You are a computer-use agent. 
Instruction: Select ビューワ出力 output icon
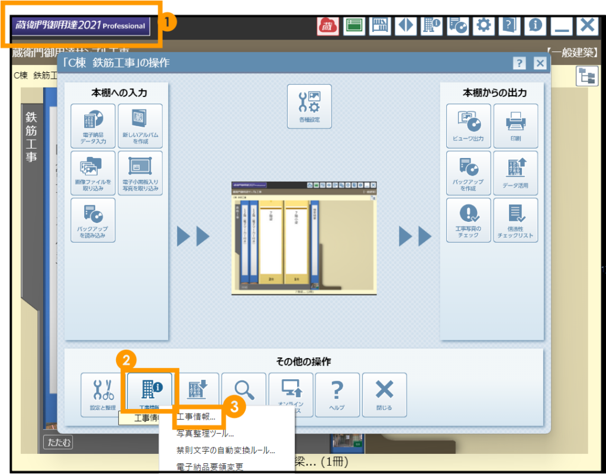pyautogui.click(x=468, y=125)
